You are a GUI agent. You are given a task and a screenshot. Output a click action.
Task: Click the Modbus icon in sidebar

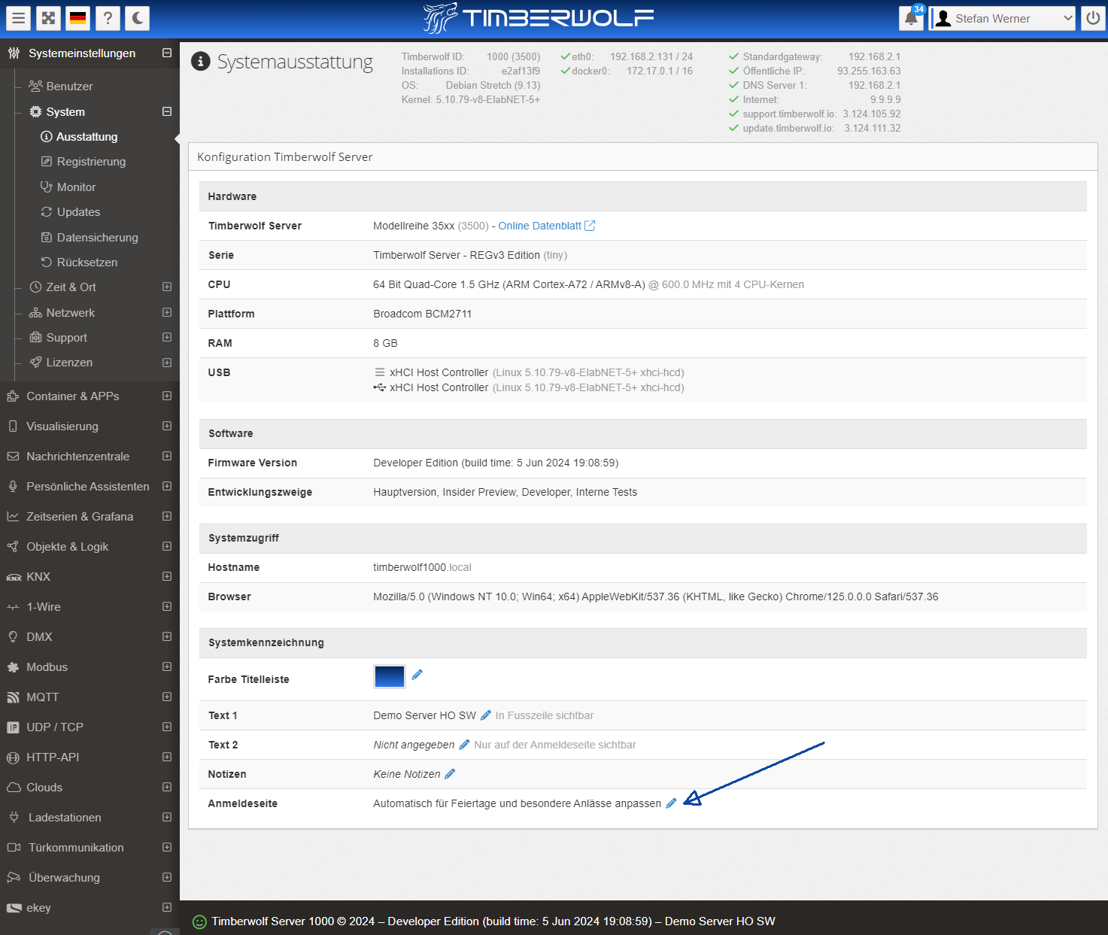13,667
